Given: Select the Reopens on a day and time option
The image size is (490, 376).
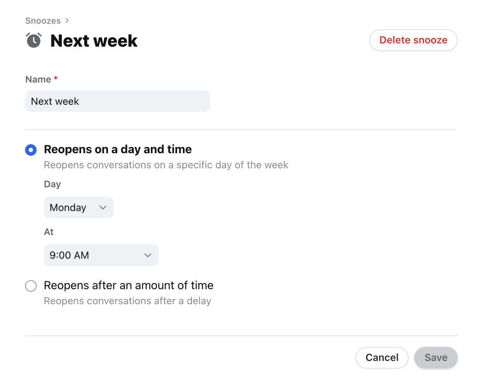Looking at the screenshot, I should [31, 150].
